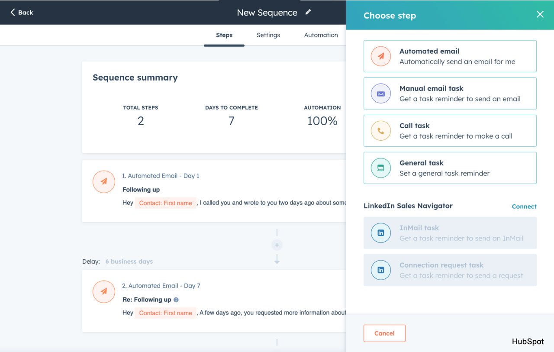This screenshot has height=352, width=554.
Task: Click the General task icon
Action: click(381, 168)
